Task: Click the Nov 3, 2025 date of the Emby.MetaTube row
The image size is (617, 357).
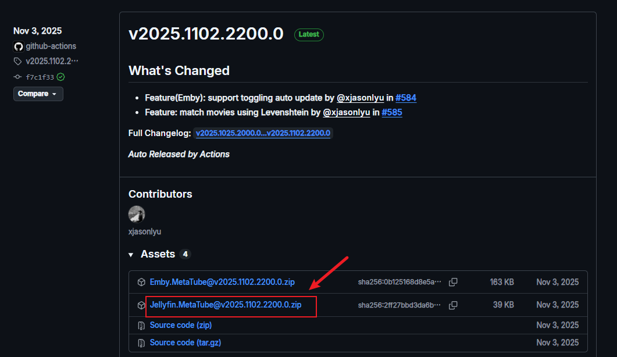Action: click(x=557, y=282)
